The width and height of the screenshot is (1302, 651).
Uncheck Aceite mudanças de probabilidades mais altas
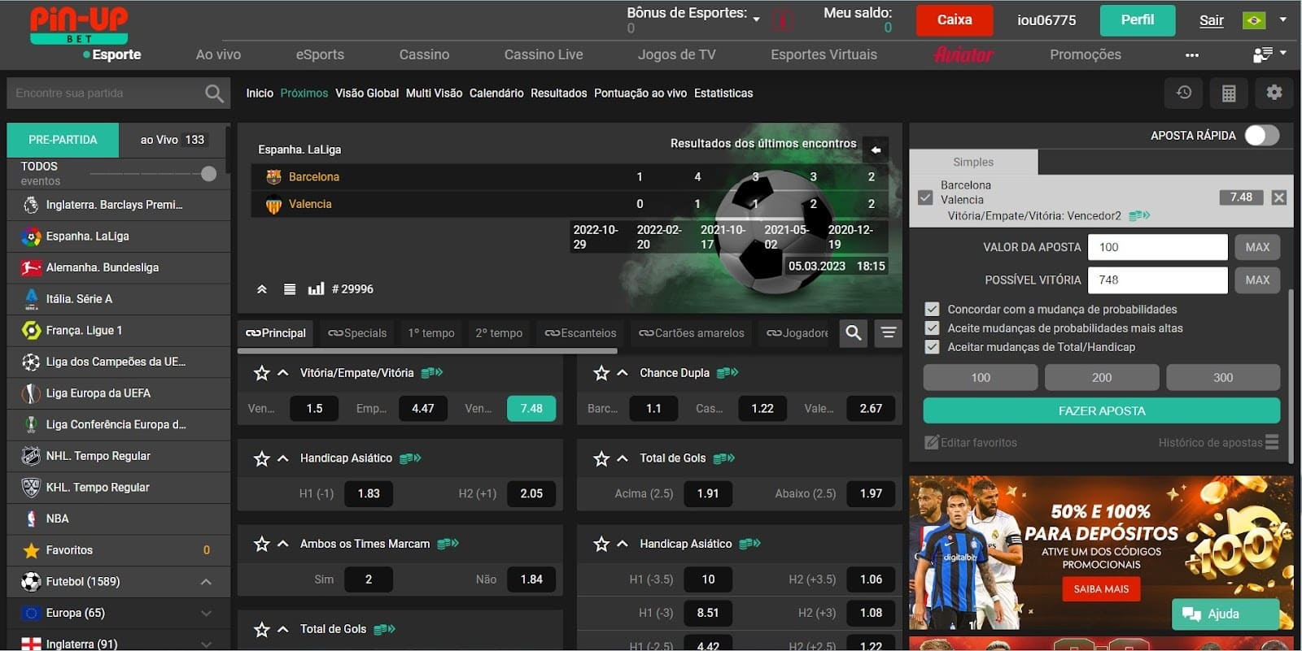pyautogui.click(x=932, y=328)
